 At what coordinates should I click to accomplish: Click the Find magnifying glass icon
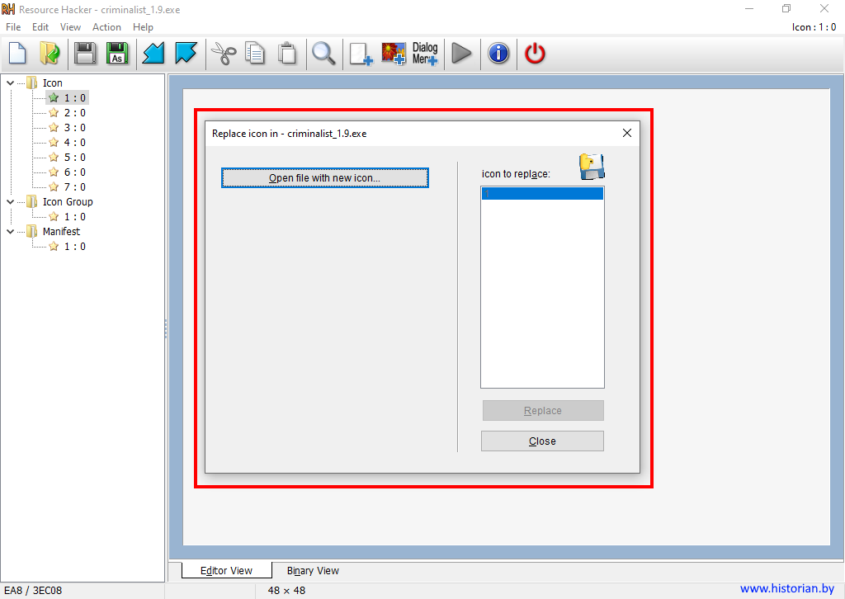click(323, 54)
